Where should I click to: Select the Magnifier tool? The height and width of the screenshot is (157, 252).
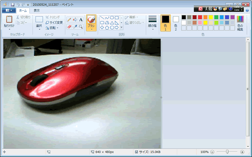81,26
